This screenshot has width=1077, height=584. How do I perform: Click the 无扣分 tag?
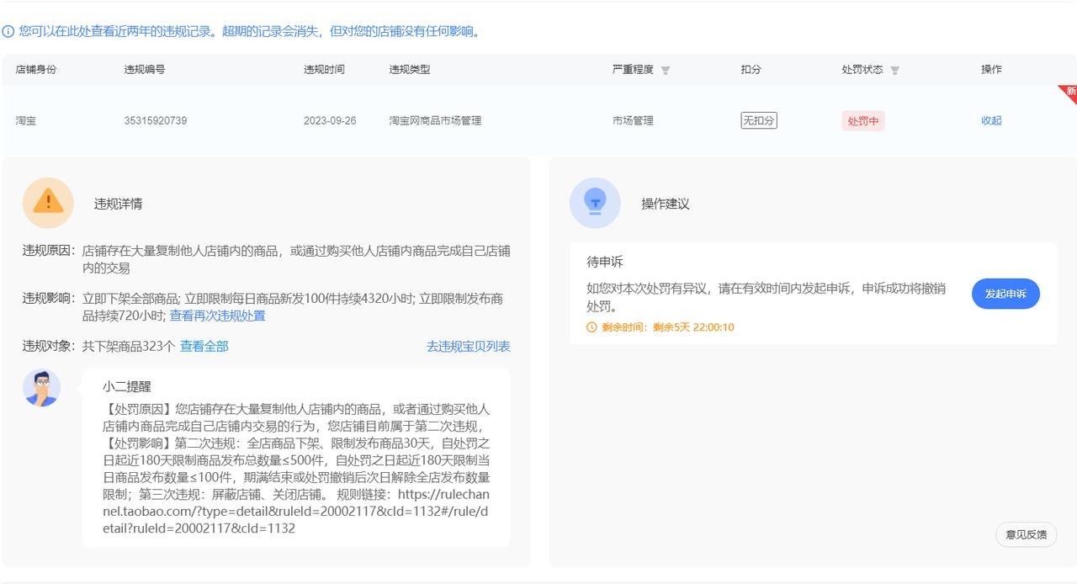(758, 120)
